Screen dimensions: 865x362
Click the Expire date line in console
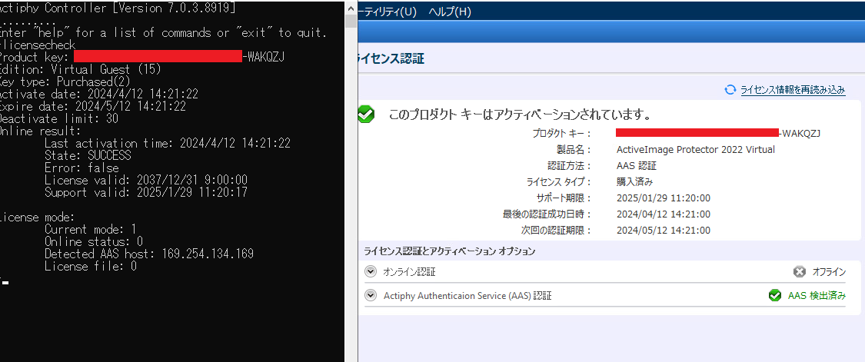pos(93,107)
